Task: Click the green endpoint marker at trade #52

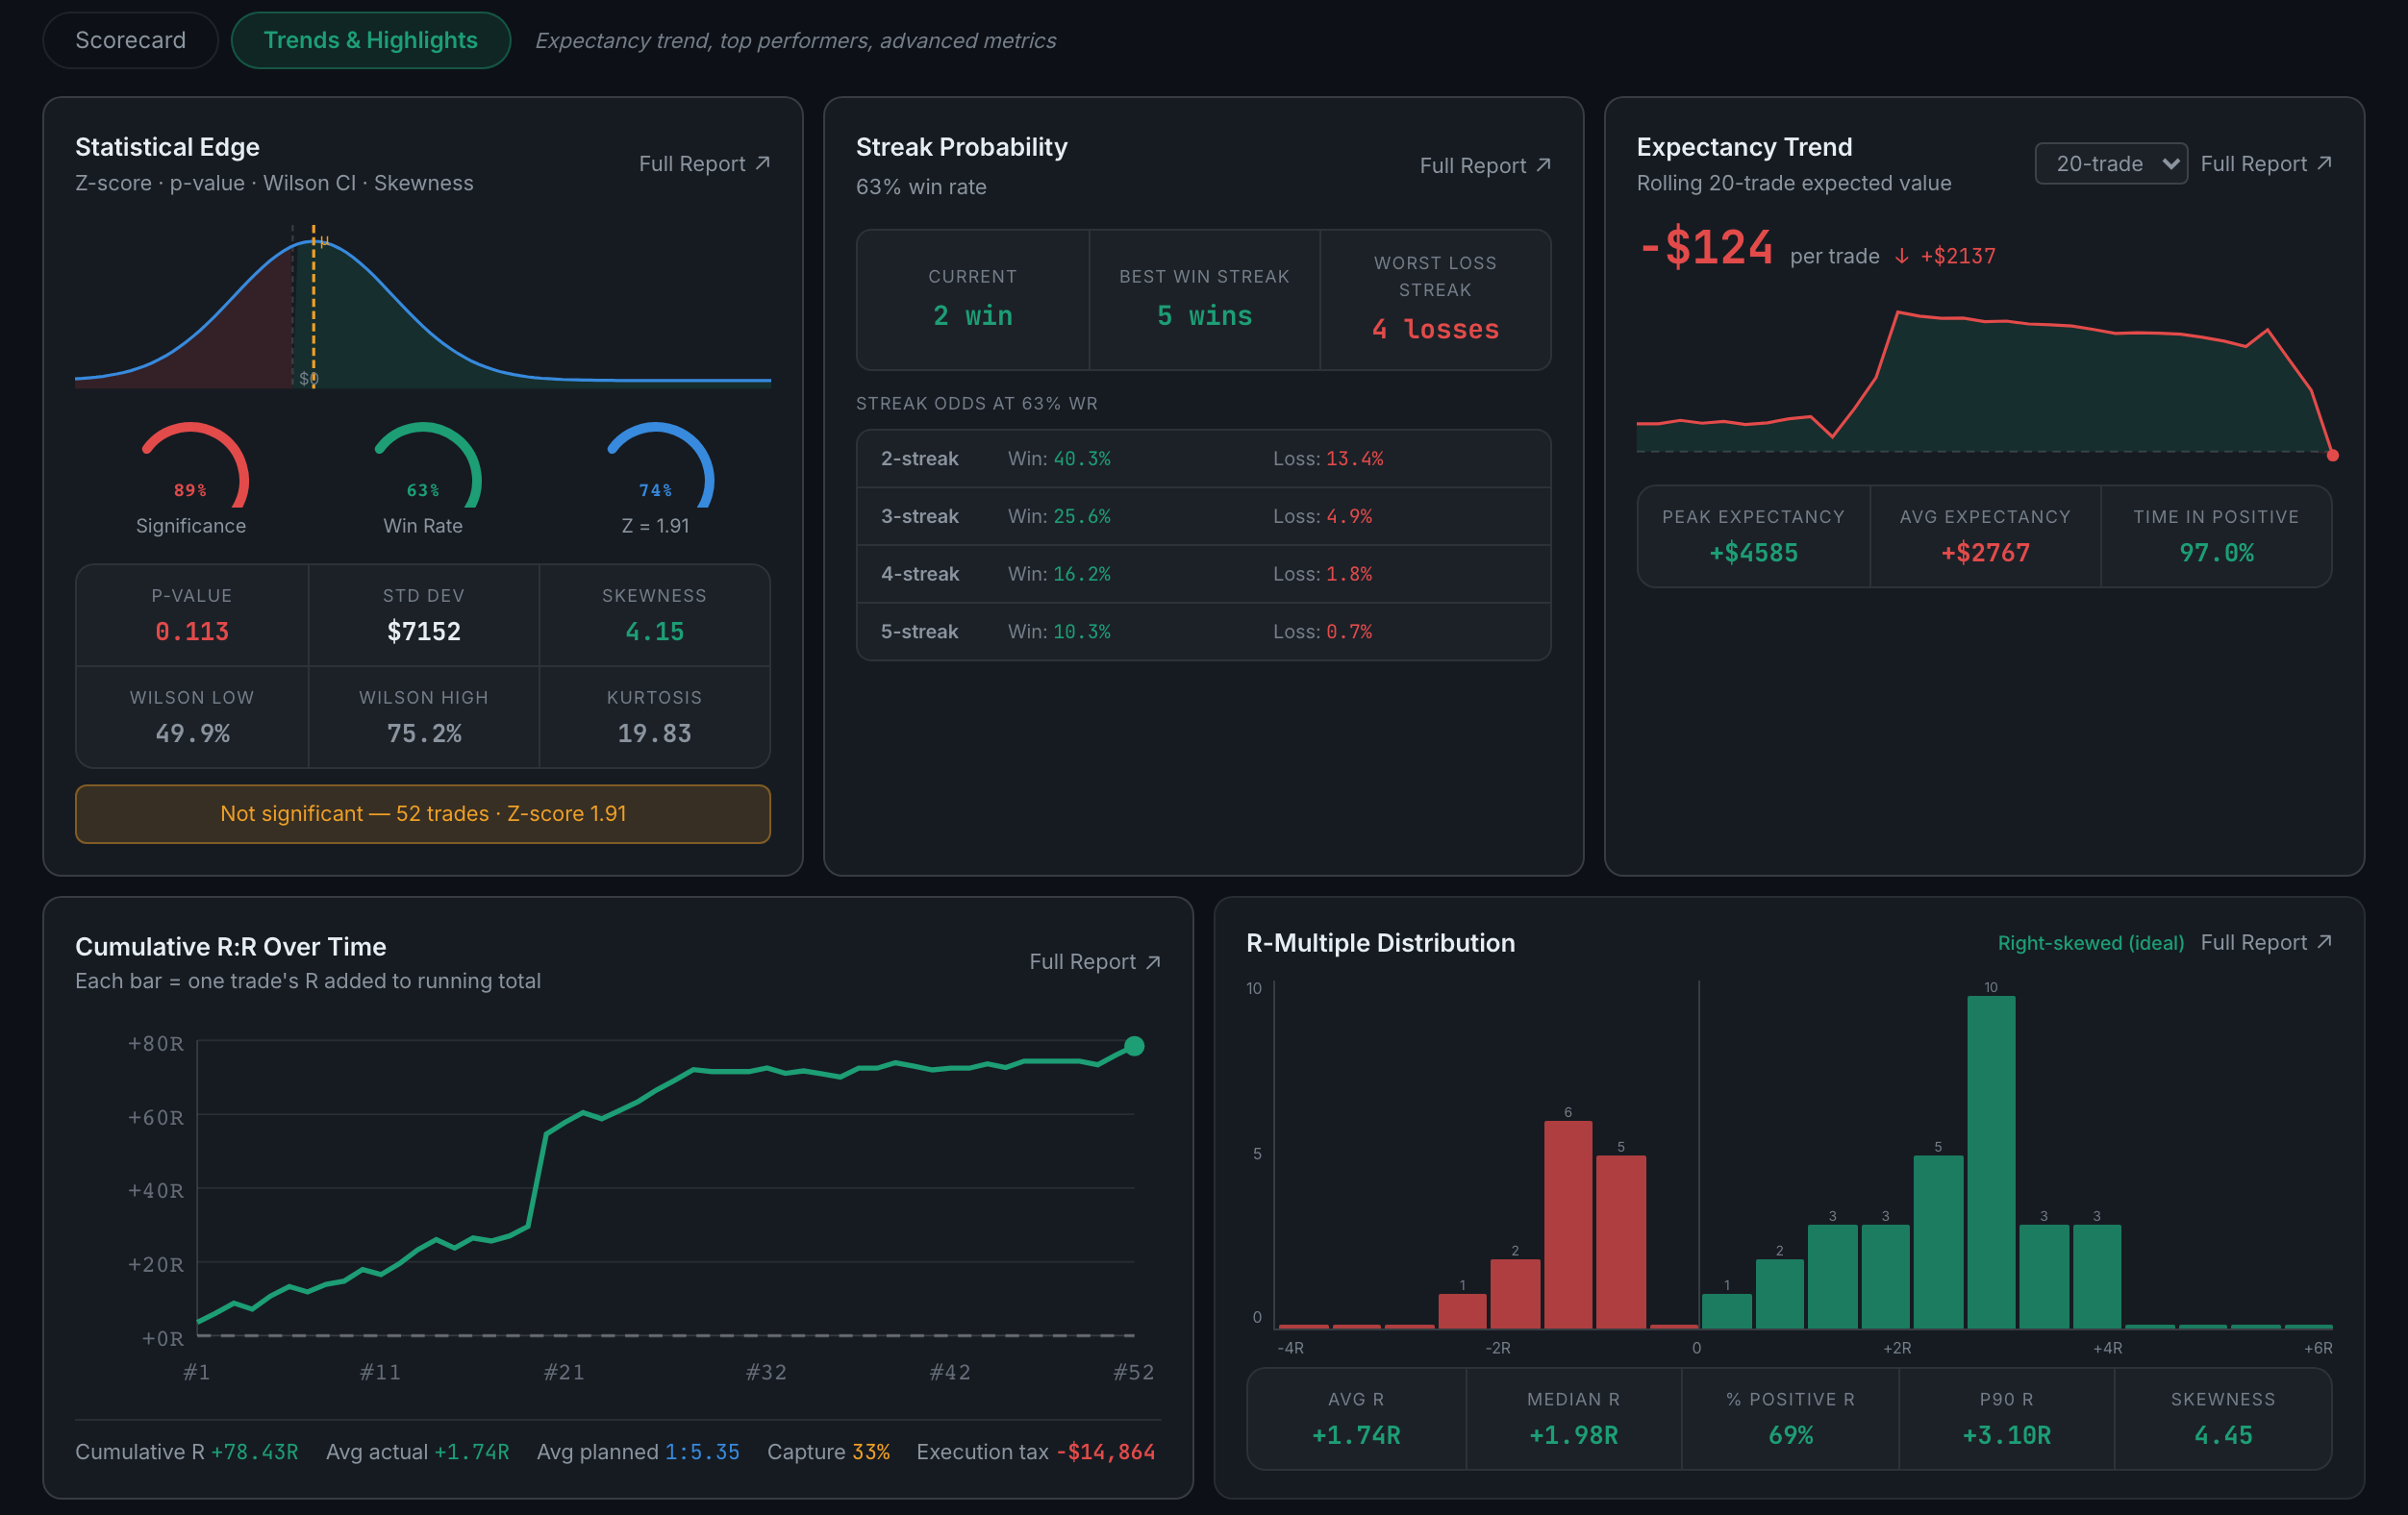Action: tap(1134, 1045)
